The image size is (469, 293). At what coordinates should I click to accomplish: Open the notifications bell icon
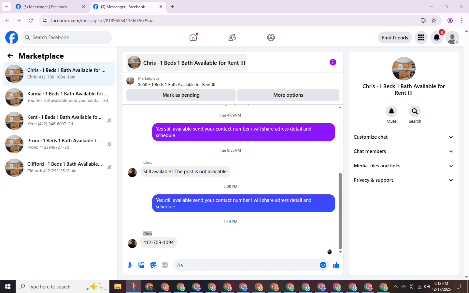[437, 37]
